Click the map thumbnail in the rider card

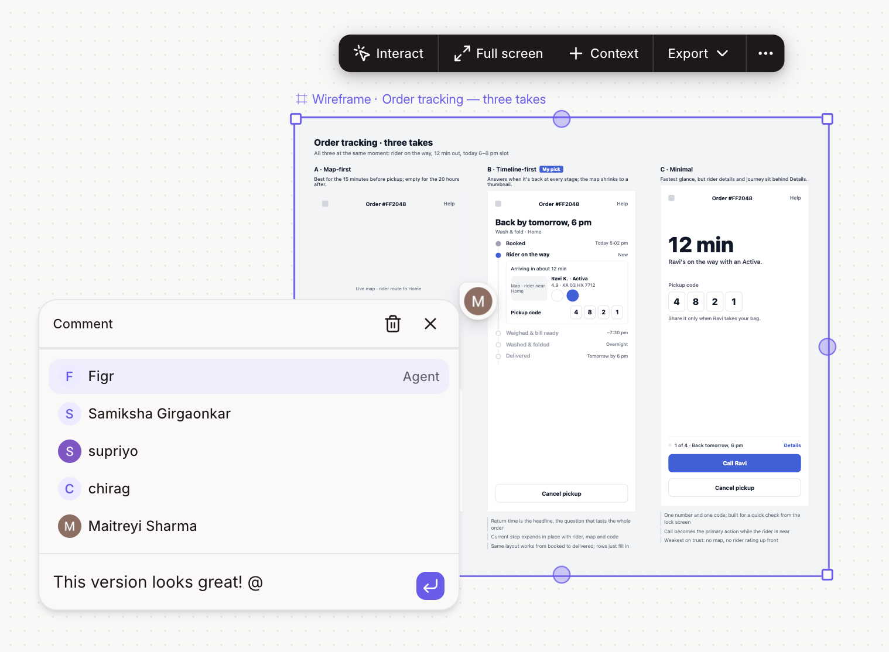pos(529,288)
